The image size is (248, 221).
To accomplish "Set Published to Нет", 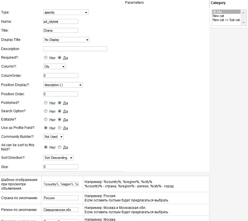I will point(46,103).
